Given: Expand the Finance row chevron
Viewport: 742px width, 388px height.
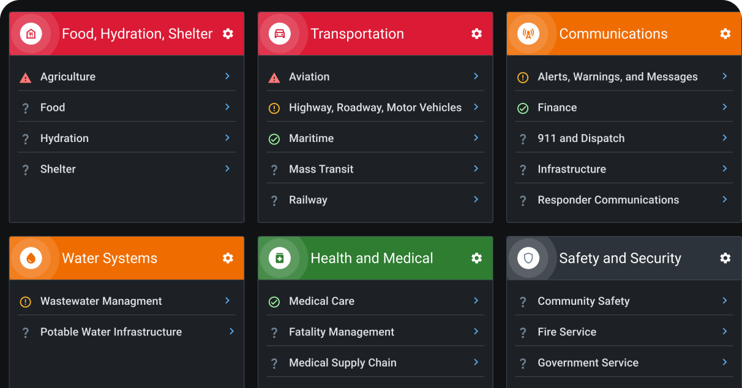Looking at the screenshot, I should point(724,107).
